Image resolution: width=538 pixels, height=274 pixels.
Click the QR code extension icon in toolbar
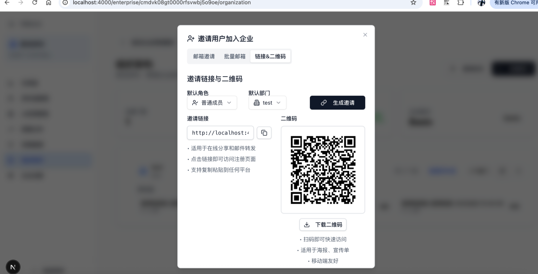coord(446,2)
